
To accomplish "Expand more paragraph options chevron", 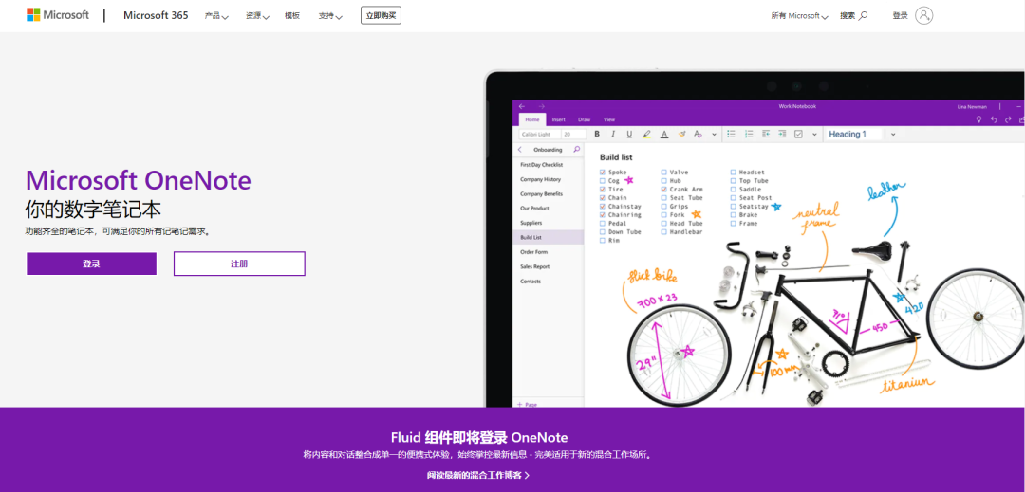I will (x=814, y=134).
